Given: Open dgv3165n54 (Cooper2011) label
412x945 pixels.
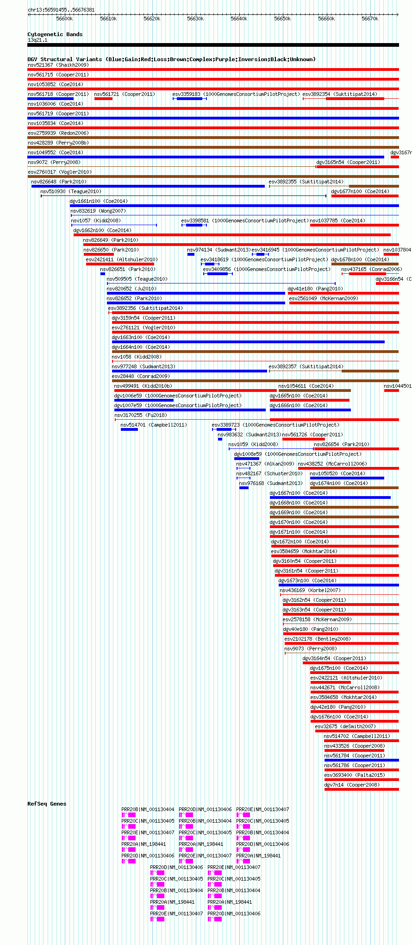Looking at the screenshot, I should pos(348,162).
